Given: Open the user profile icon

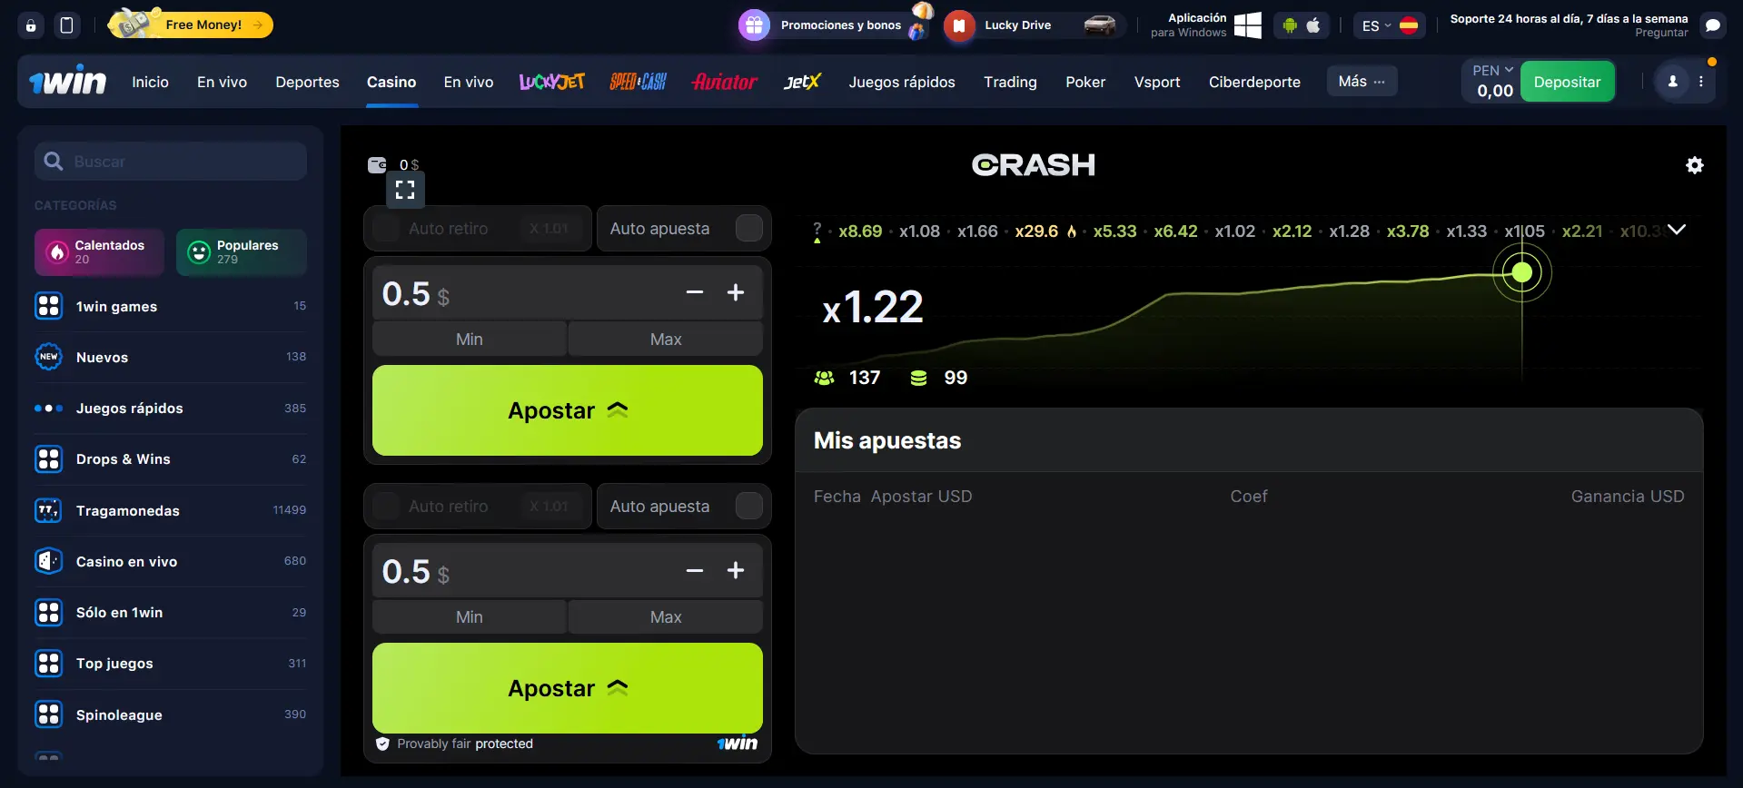Looking at the screenshot, I should click(x=1672, y=82).
